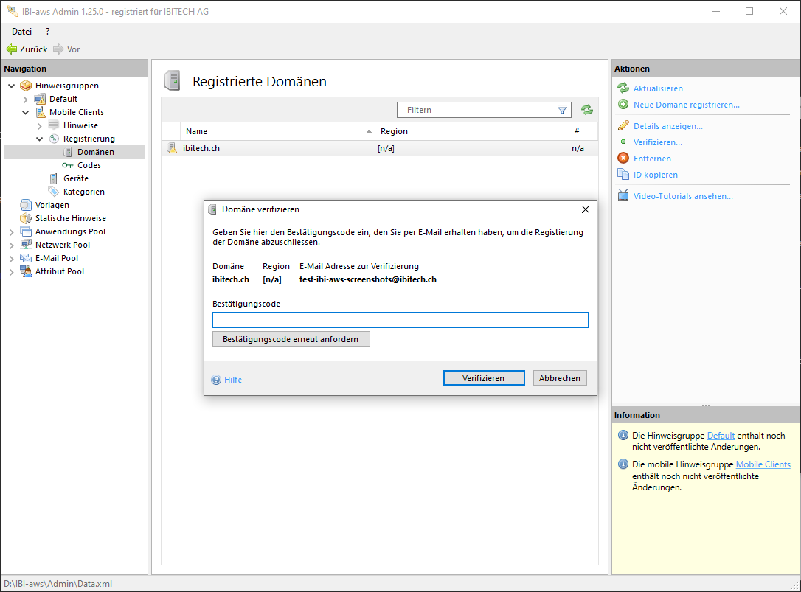This screenshot has height=592, width=801.
Task: Expand the E-Mail Pool node
Action: coord(12,258)
